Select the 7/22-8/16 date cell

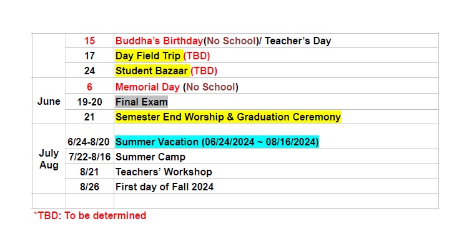coord(90,157)
